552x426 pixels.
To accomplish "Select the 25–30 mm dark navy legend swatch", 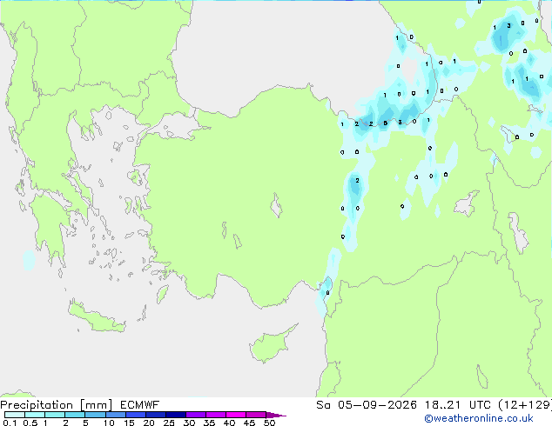I will [x=176, y=415].
